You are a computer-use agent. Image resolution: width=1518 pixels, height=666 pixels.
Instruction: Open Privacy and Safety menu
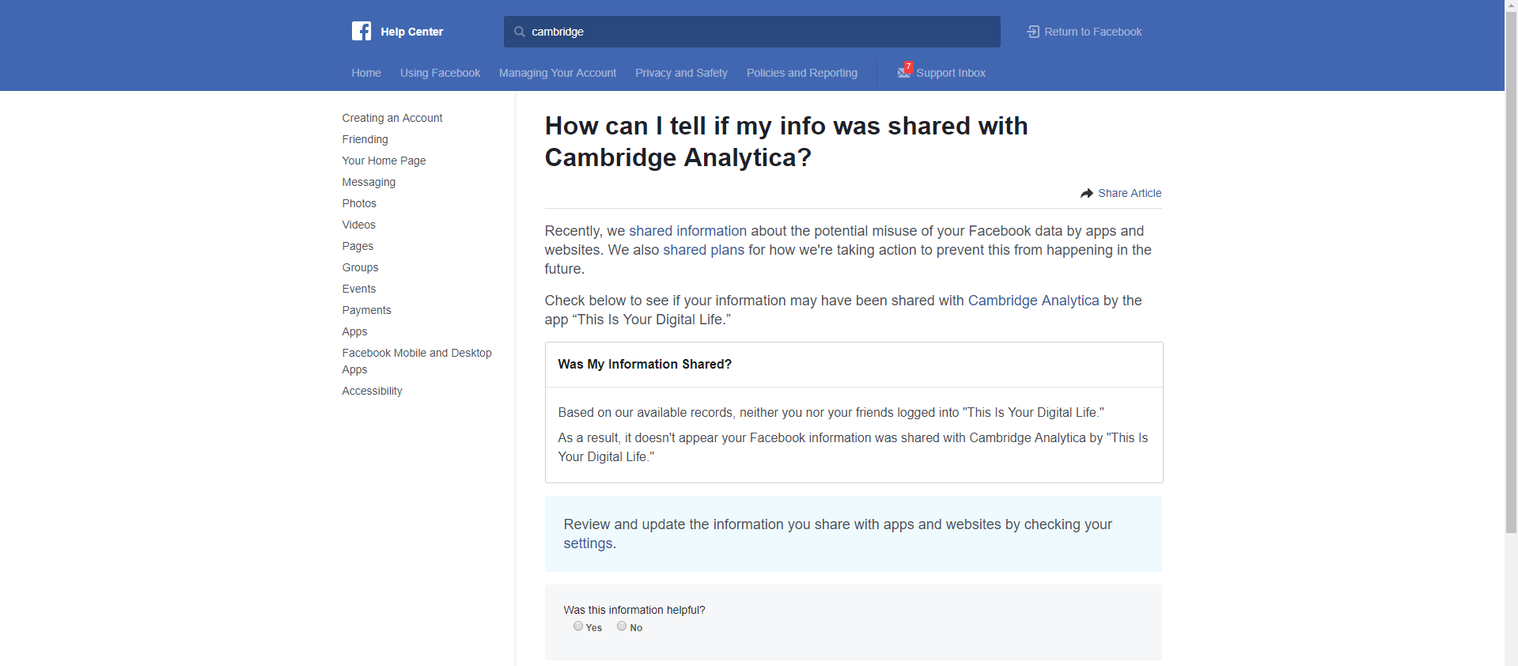[x=681, y=73]
